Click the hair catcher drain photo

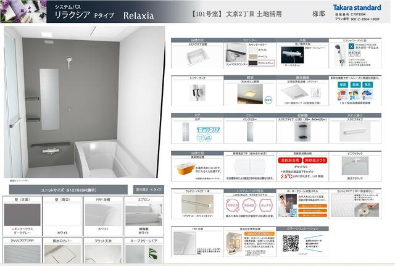(x=367, y=210)
